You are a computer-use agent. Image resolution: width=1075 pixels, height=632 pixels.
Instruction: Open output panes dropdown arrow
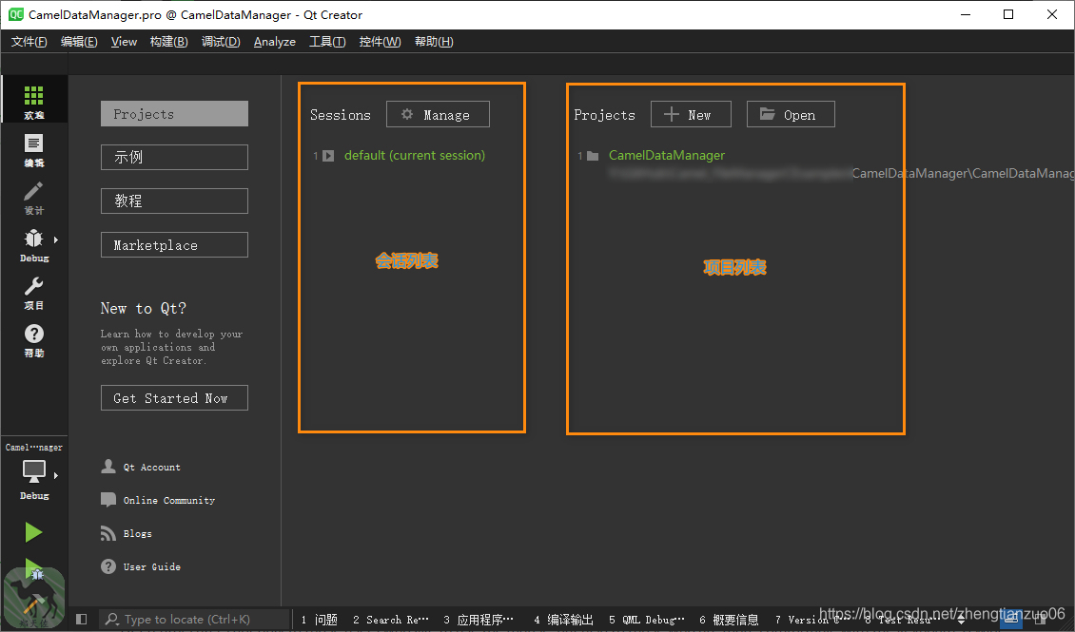point(961,619)
